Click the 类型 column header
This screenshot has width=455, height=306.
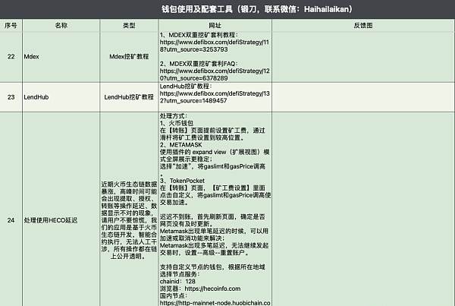click(x=129, y=26)
